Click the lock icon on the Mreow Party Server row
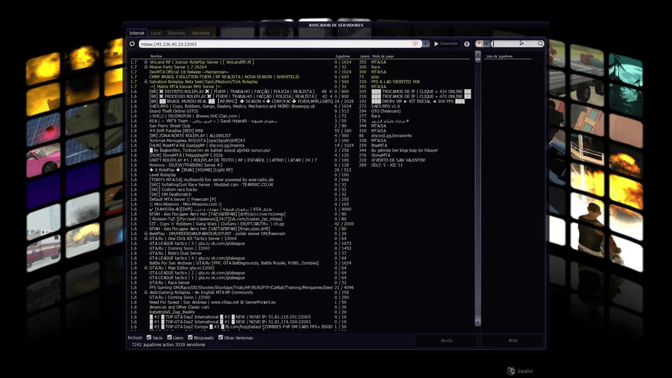This screenshot has width=672, height=378. point(146,67)
